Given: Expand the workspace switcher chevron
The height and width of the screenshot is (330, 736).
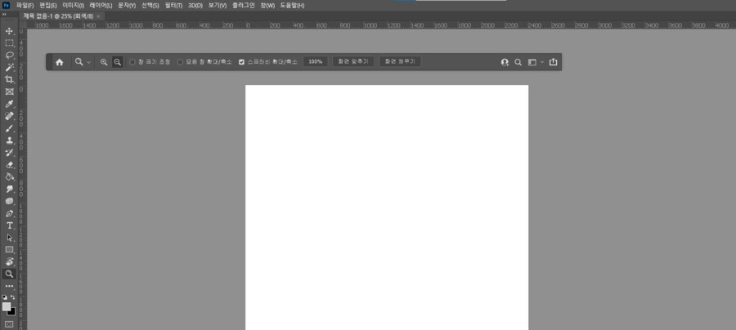Looking at the screenshot, I should 542,62.
